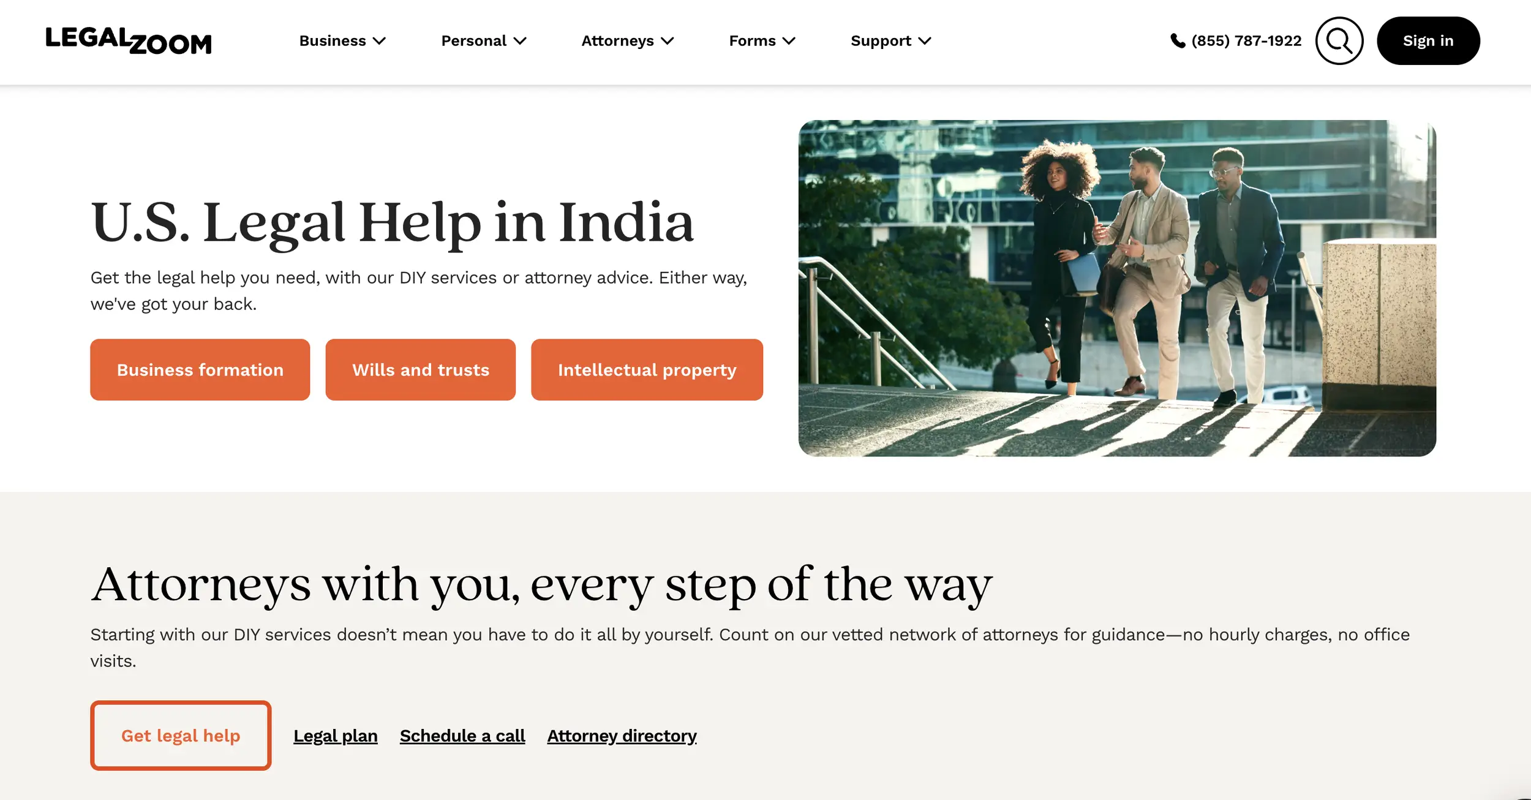Expand the Support menu chevron
Viewport: 1531px width, 800px height.
[x=925, y=41]
